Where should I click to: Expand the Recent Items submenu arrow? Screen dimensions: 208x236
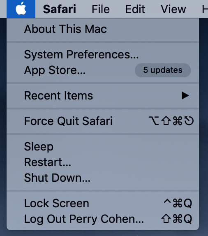coord(185,95)
